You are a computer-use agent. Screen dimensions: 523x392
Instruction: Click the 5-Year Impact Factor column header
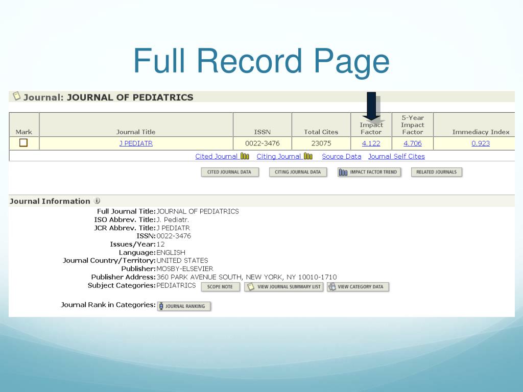coord(413,125)
